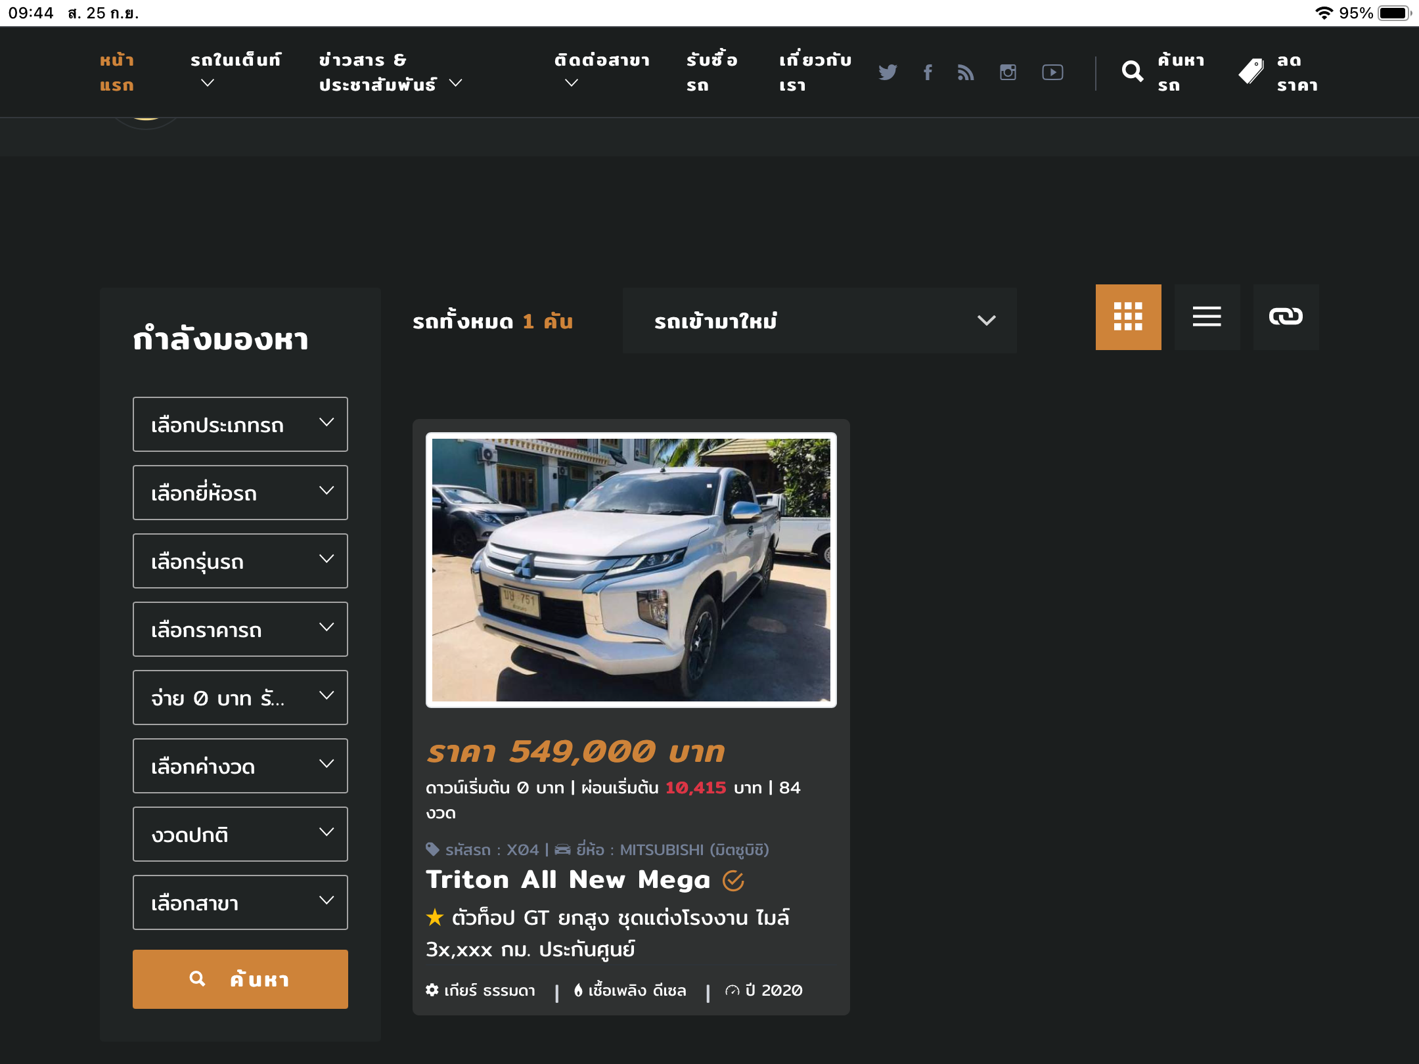Click the price tag ลดราคา icon
Viewport: 1419px width, 1064px height.
coord(1251,72)
